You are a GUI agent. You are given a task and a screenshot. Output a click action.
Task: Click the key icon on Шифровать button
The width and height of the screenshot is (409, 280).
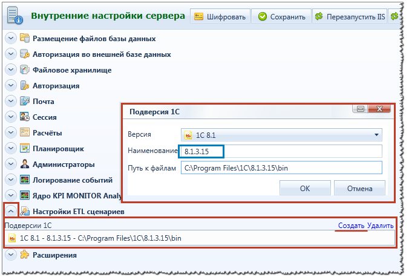point(199,16)
